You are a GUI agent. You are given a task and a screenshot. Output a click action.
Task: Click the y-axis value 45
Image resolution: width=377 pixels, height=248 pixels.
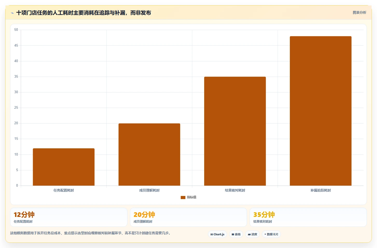(x=16, y=45)
